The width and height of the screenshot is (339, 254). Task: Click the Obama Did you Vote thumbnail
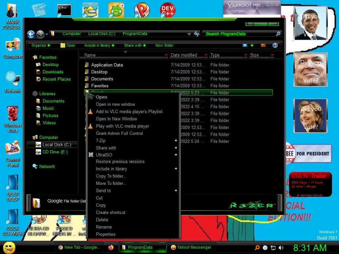(311, 23)
